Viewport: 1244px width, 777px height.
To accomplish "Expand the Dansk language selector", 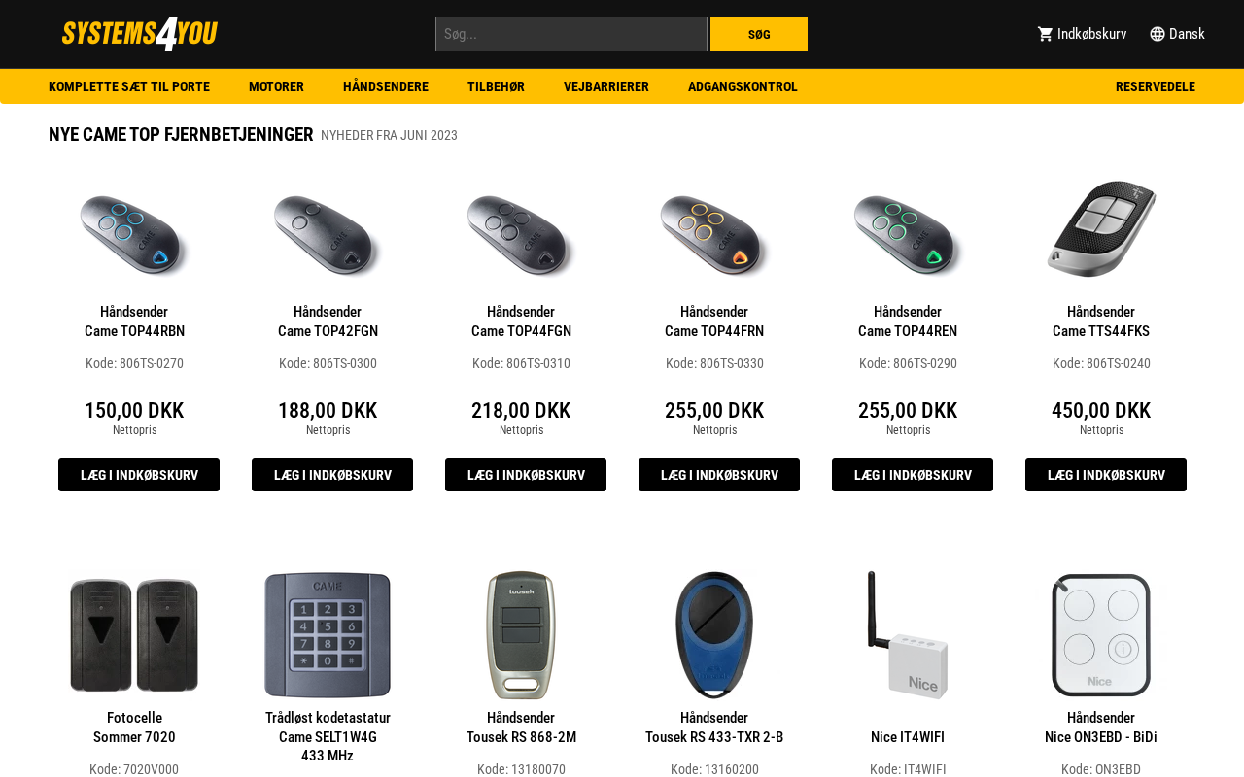I will coord(1177,34).
